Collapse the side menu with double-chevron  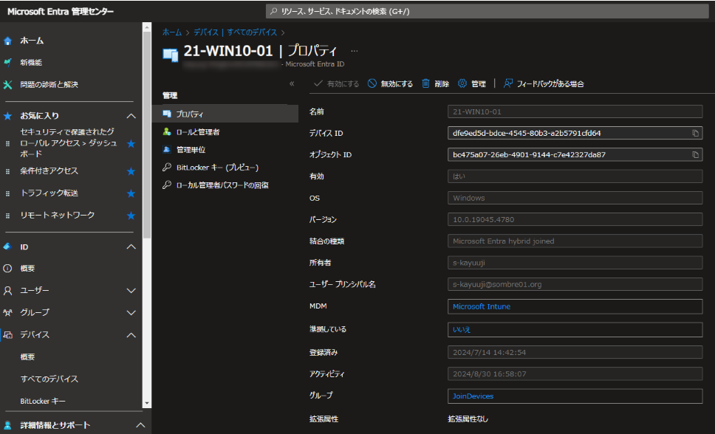pyautogui.click(x=292, y=83)
